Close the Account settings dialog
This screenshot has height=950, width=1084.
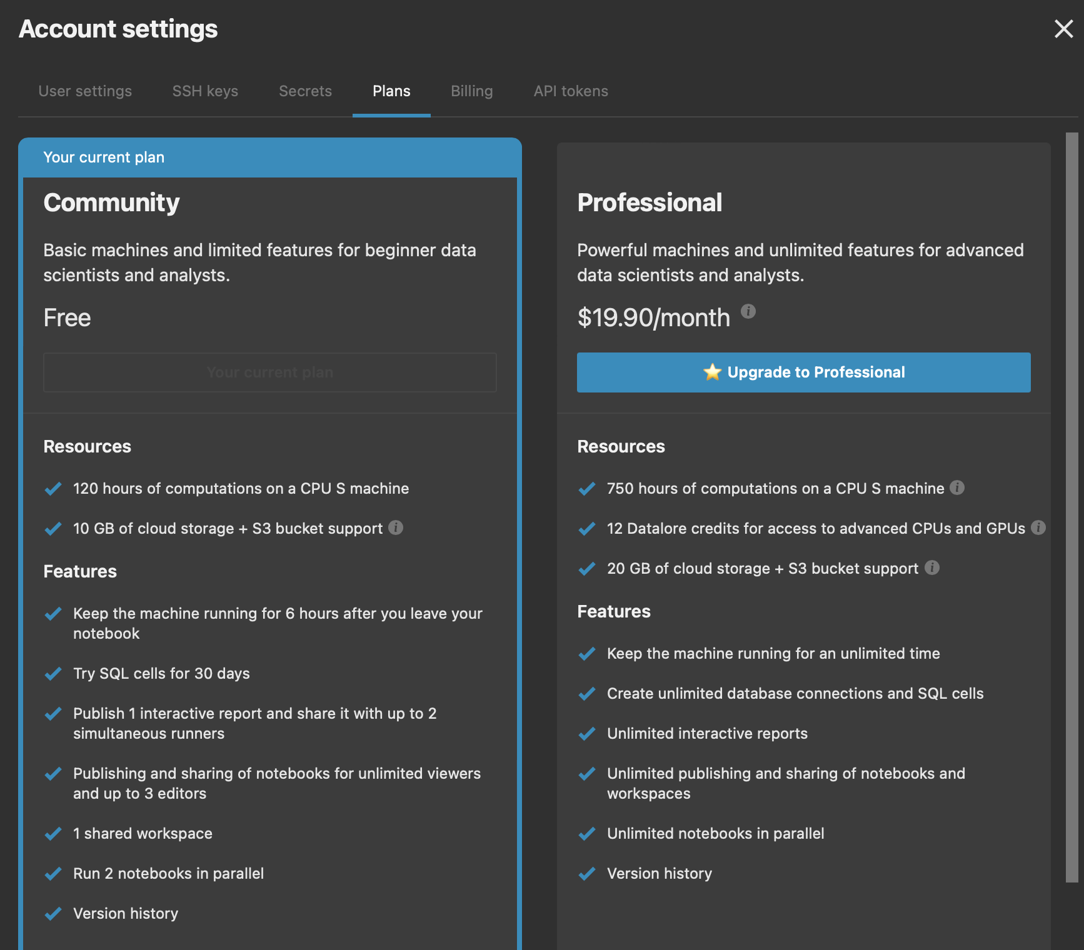pos(1063,29)
